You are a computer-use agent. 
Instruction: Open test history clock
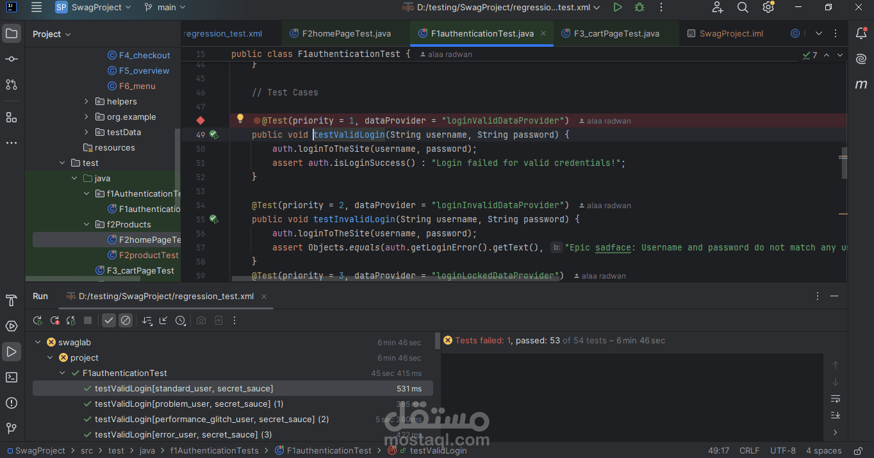coord(181,320)
